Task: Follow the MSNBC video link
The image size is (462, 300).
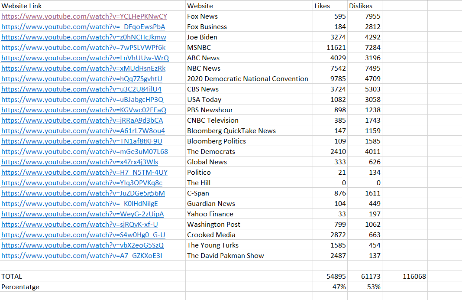Action: [84, 48]
